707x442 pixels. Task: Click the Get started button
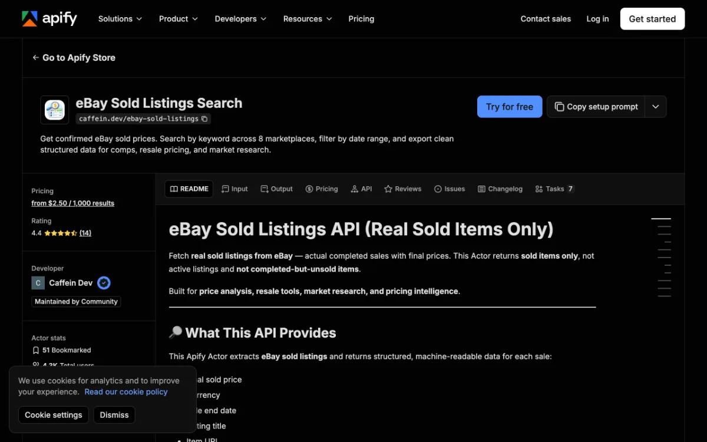pos(652,19)
